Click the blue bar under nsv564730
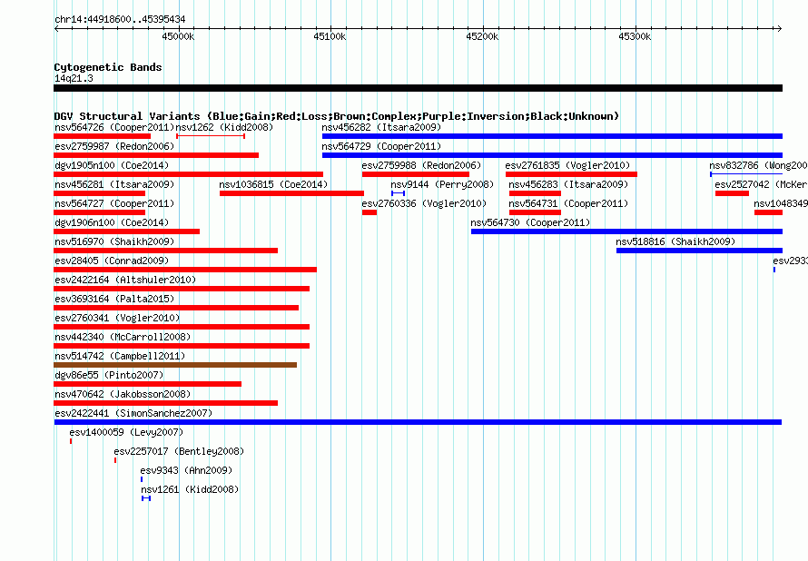This screenshot has height=561, width=808. 626,231
